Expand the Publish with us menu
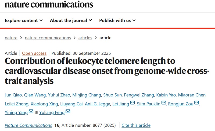The height and width of the screenshot is (131, 215). tap(117, 20)
